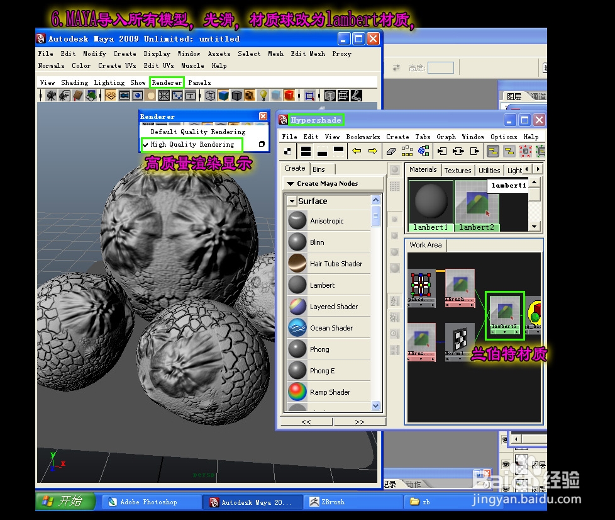Toggle Hypershade Create bar checker icon
615x520 pixels.
coord(287,151)
